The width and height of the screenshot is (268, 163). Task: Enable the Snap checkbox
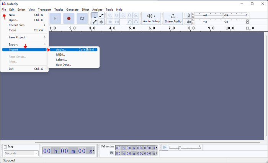click(x=6, y=147)
